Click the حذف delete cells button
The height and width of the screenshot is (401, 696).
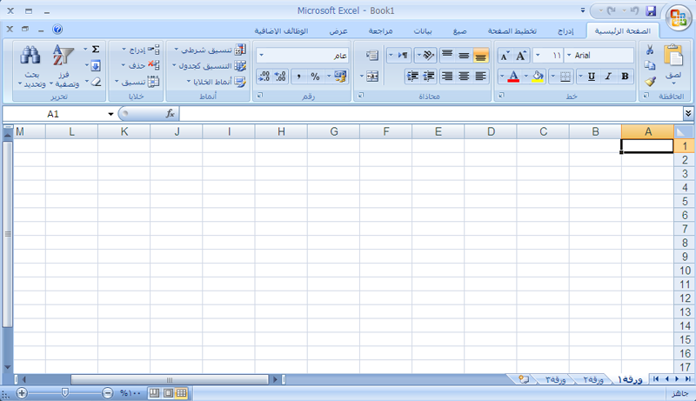pyautogui.click(x=141, y=65)
